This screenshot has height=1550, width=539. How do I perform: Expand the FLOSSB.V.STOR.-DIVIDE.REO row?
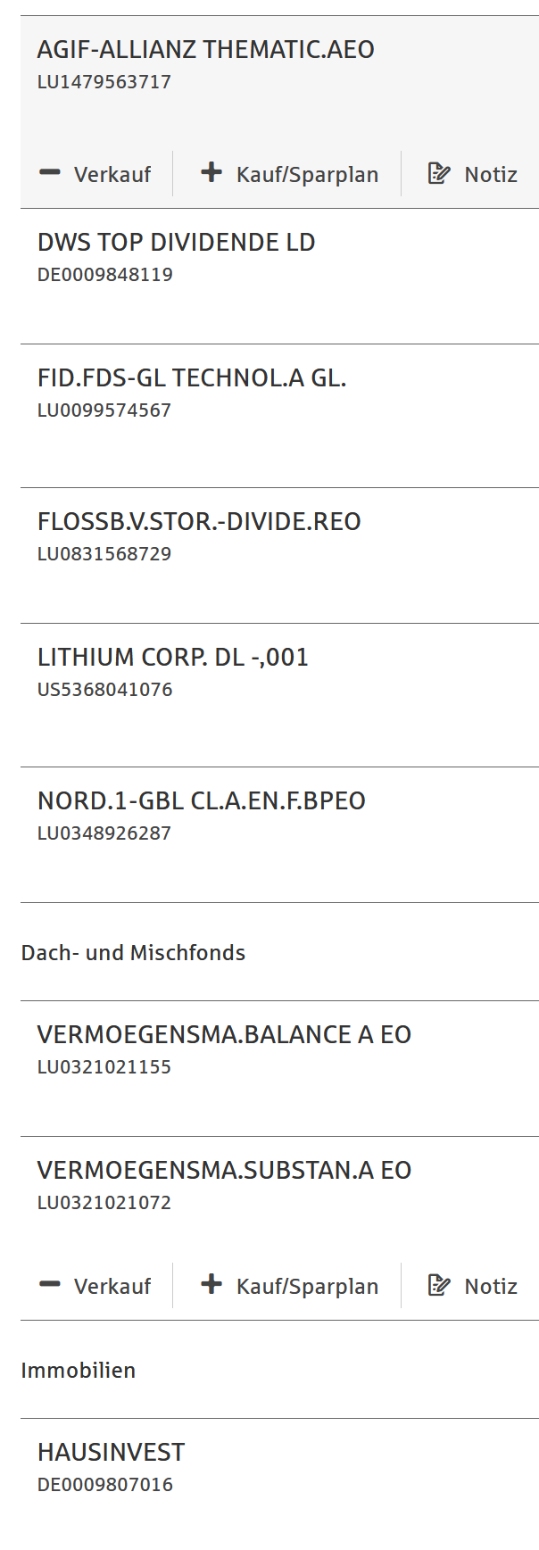199,522
